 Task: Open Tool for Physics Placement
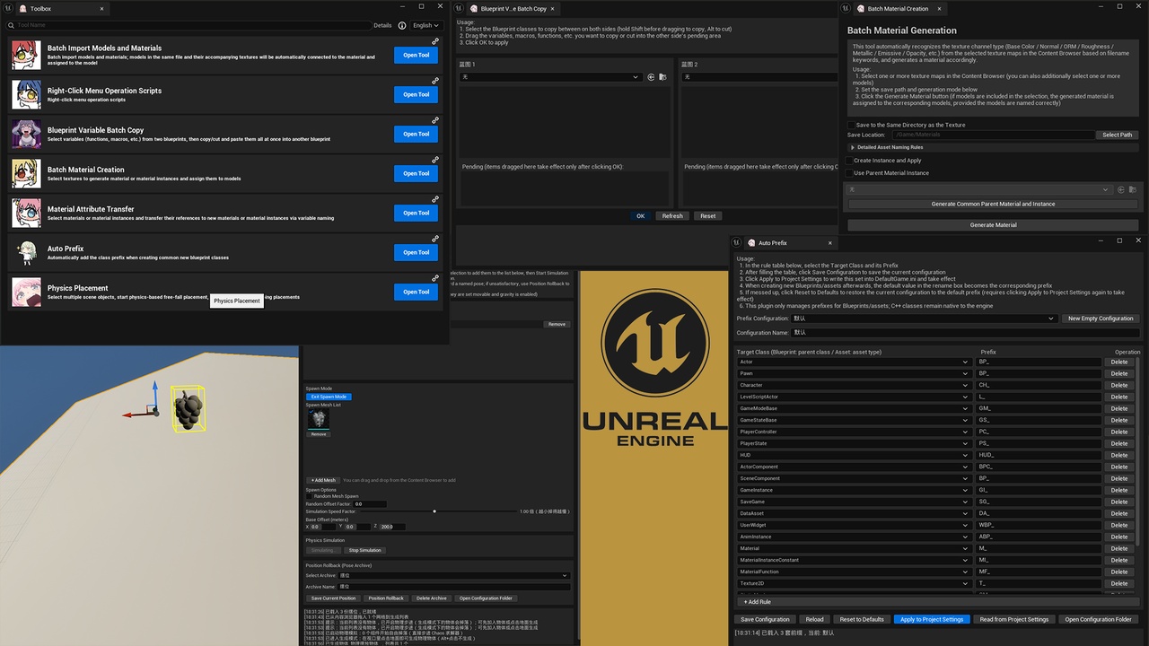(x=417, y=292)
